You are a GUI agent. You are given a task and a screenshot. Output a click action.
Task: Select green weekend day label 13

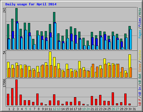(59, 109)
